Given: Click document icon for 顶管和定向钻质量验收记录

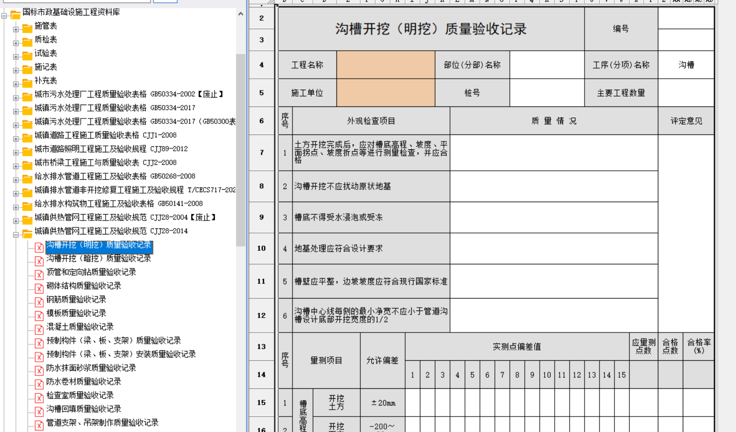Looking at the screenshot, I should 39,274.
